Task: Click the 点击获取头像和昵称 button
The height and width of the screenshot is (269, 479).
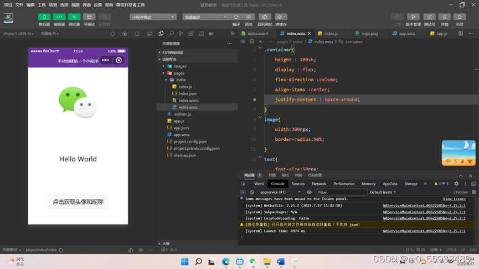Action: [78, 202]
